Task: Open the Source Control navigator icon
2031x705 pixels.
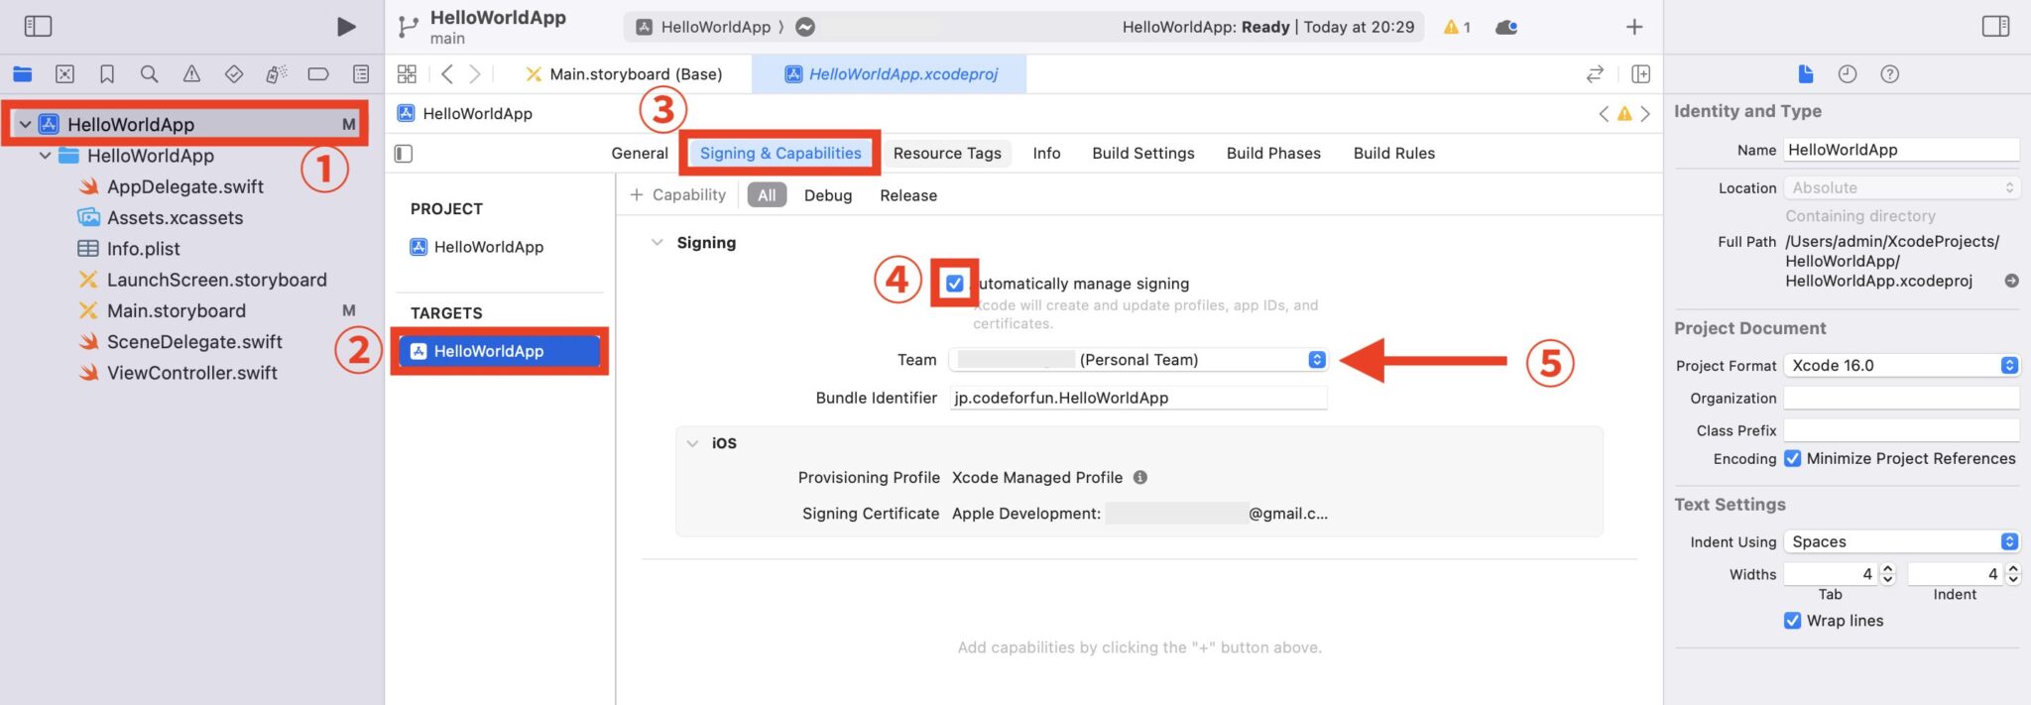Action: click(x=64, y=74)
